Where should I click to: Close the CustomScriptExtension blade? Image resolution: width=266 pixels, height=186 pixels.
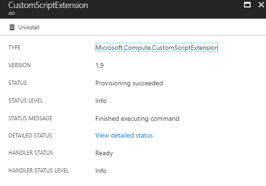tap(261, 5)
